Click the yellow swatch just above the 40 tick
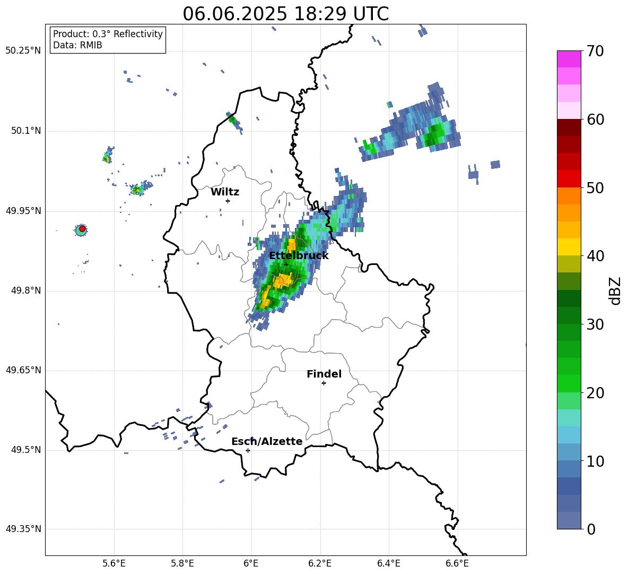Image resolution: width=628 pixels, height=574 pixels. click(569, 247)
